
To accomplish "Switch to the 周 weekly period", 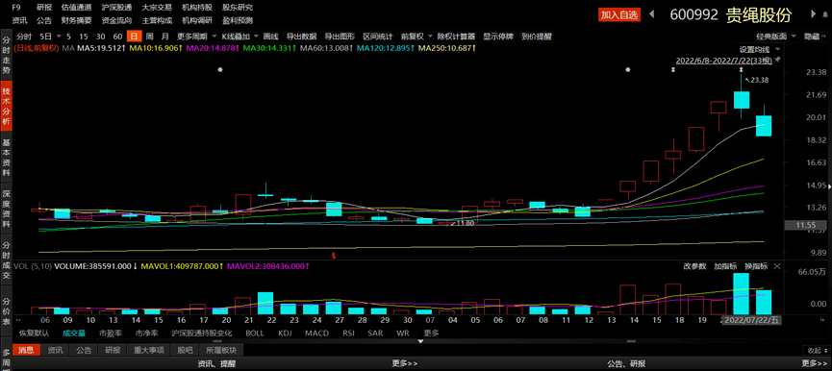I will pos(150,37).
